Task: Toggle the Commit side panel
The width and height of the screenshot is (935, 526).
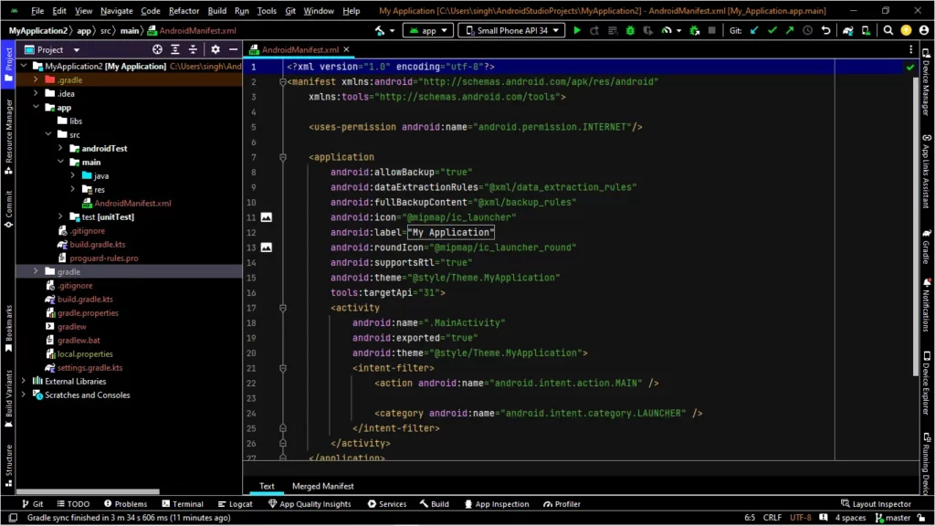Action: (7, 209)
